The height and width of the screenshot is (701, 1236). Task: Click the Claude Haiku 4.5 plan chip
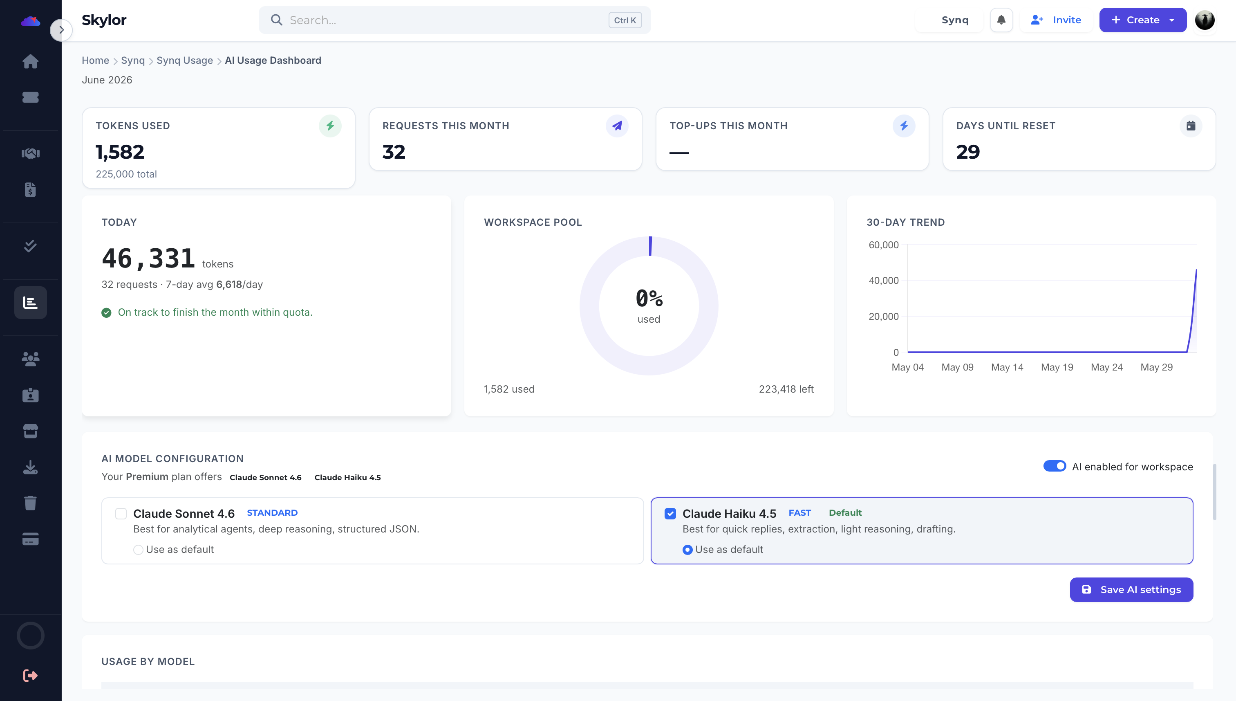click(x=347, y=477)
